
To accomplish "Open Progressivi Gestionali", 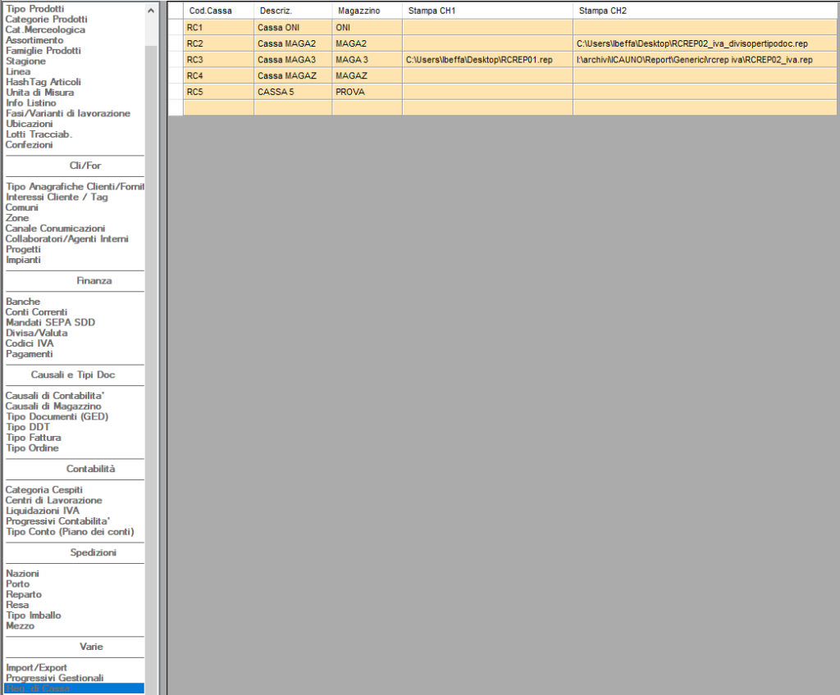I will click(x=54, y=678).
